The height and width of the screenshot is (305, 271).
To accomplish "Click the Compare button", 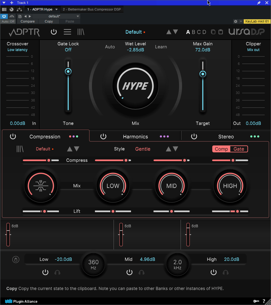I will point(28,21).
